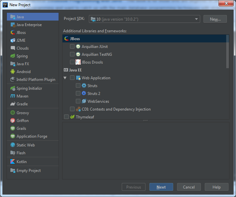This screenshot has width=236, height=197.
Task: Tick the Thymeleaf checkbox
Action: coord(66,117)
